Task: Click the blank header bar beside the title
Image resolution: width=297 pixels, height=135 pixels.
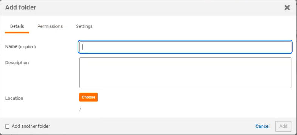Action: pos(159,7)
